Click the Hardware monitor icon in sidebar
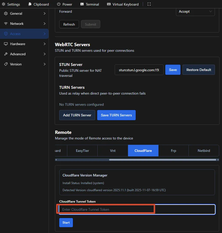Viewport: 222px width, 233px height. tap(6, 44)
